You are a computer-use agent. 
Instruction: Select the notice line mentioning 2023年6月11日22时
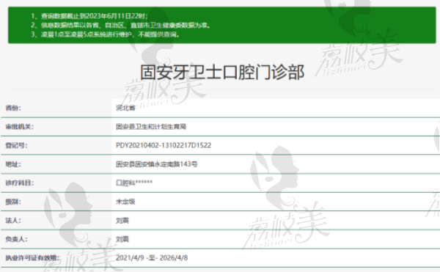89,16
